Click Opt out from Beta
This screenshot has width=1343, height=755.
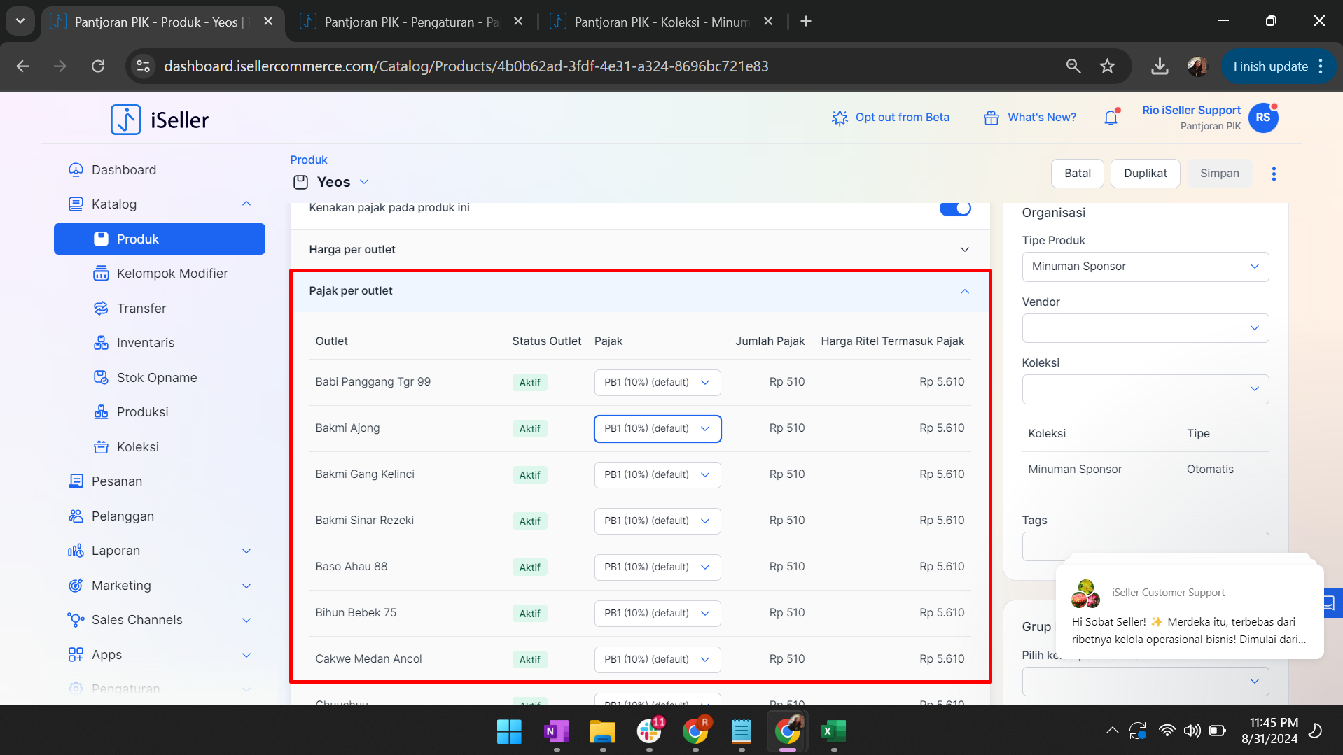(890, 118)
